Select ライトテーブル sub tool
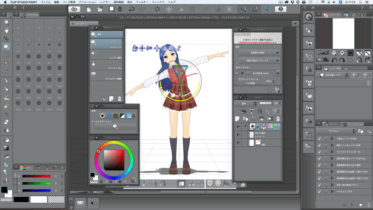 pyautogui.click(x=106, y=65)
